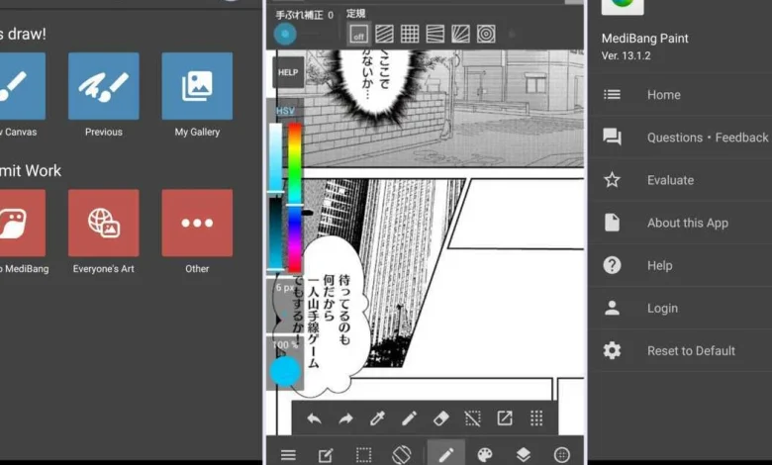Click the undo arrow icon
This screenshot has width=772, height=465.
click(x=314, y=418)
